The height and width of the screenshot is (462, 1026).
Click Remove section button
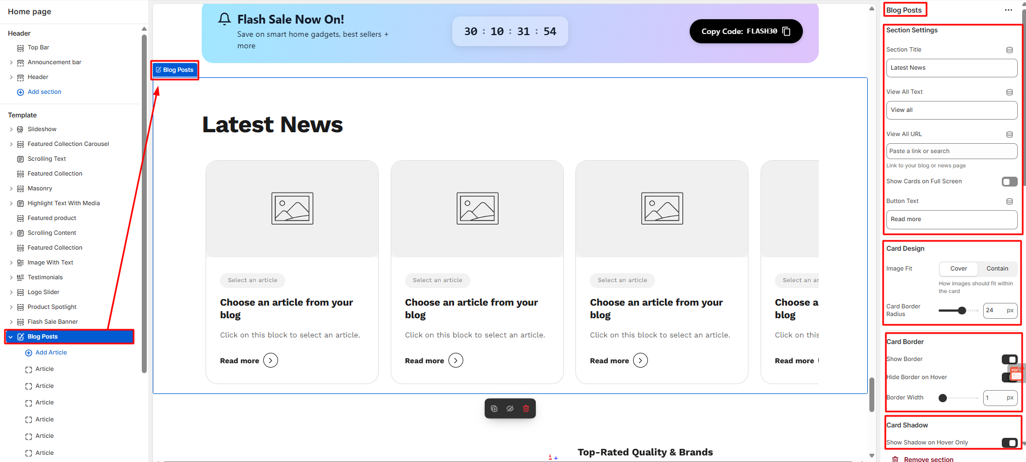[x=928, y=459]
